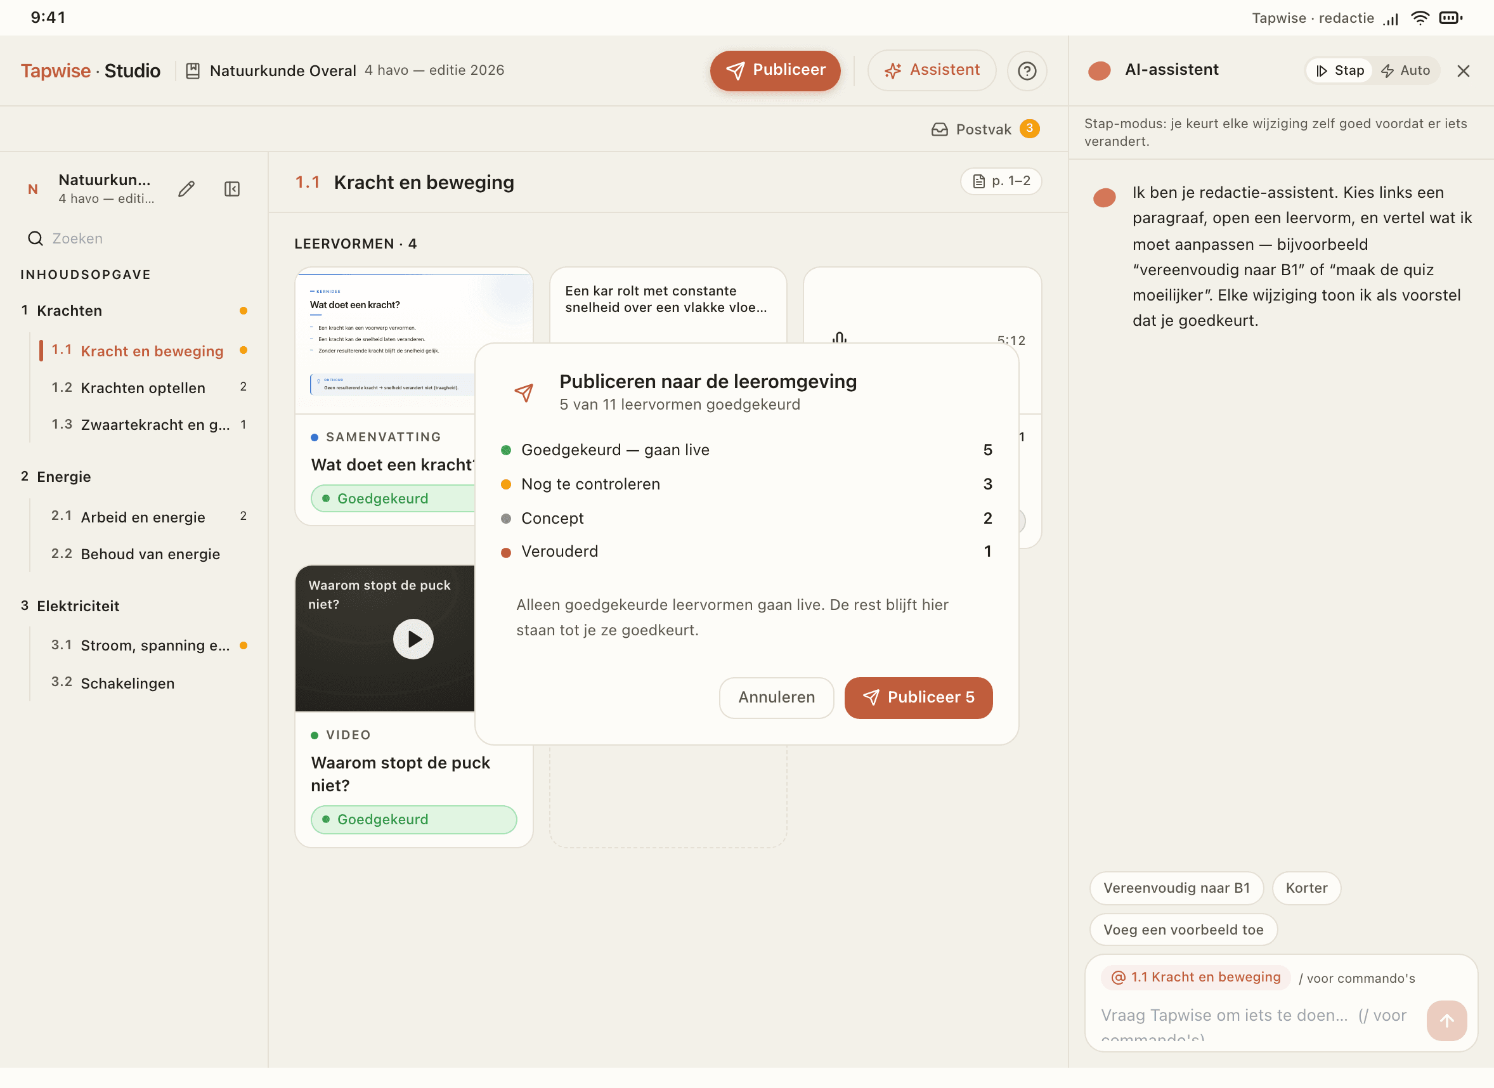Click the battery icon in status bar
The height and width of the screenshot is (1088, 1494).
click(1450, 18)
